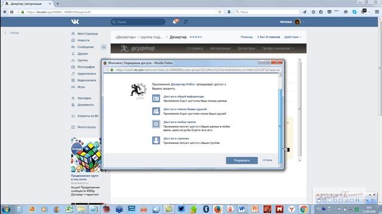Reload page with refresh icon in address bar

click(x=220, y=12)
